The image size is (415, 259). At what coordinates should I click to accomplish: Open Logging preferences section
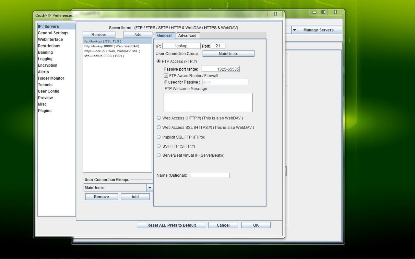pyautogui.click(x=45, y=59)
